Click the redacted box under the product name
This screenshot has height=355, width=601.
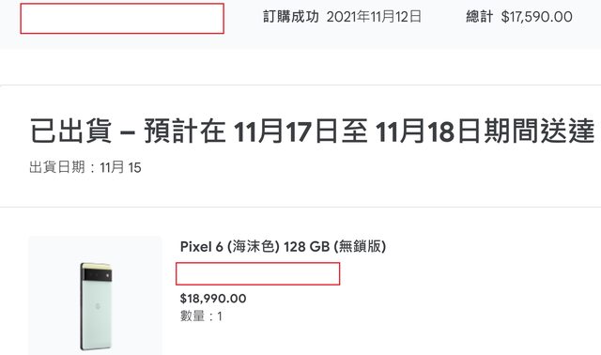[x=257, y=273]
